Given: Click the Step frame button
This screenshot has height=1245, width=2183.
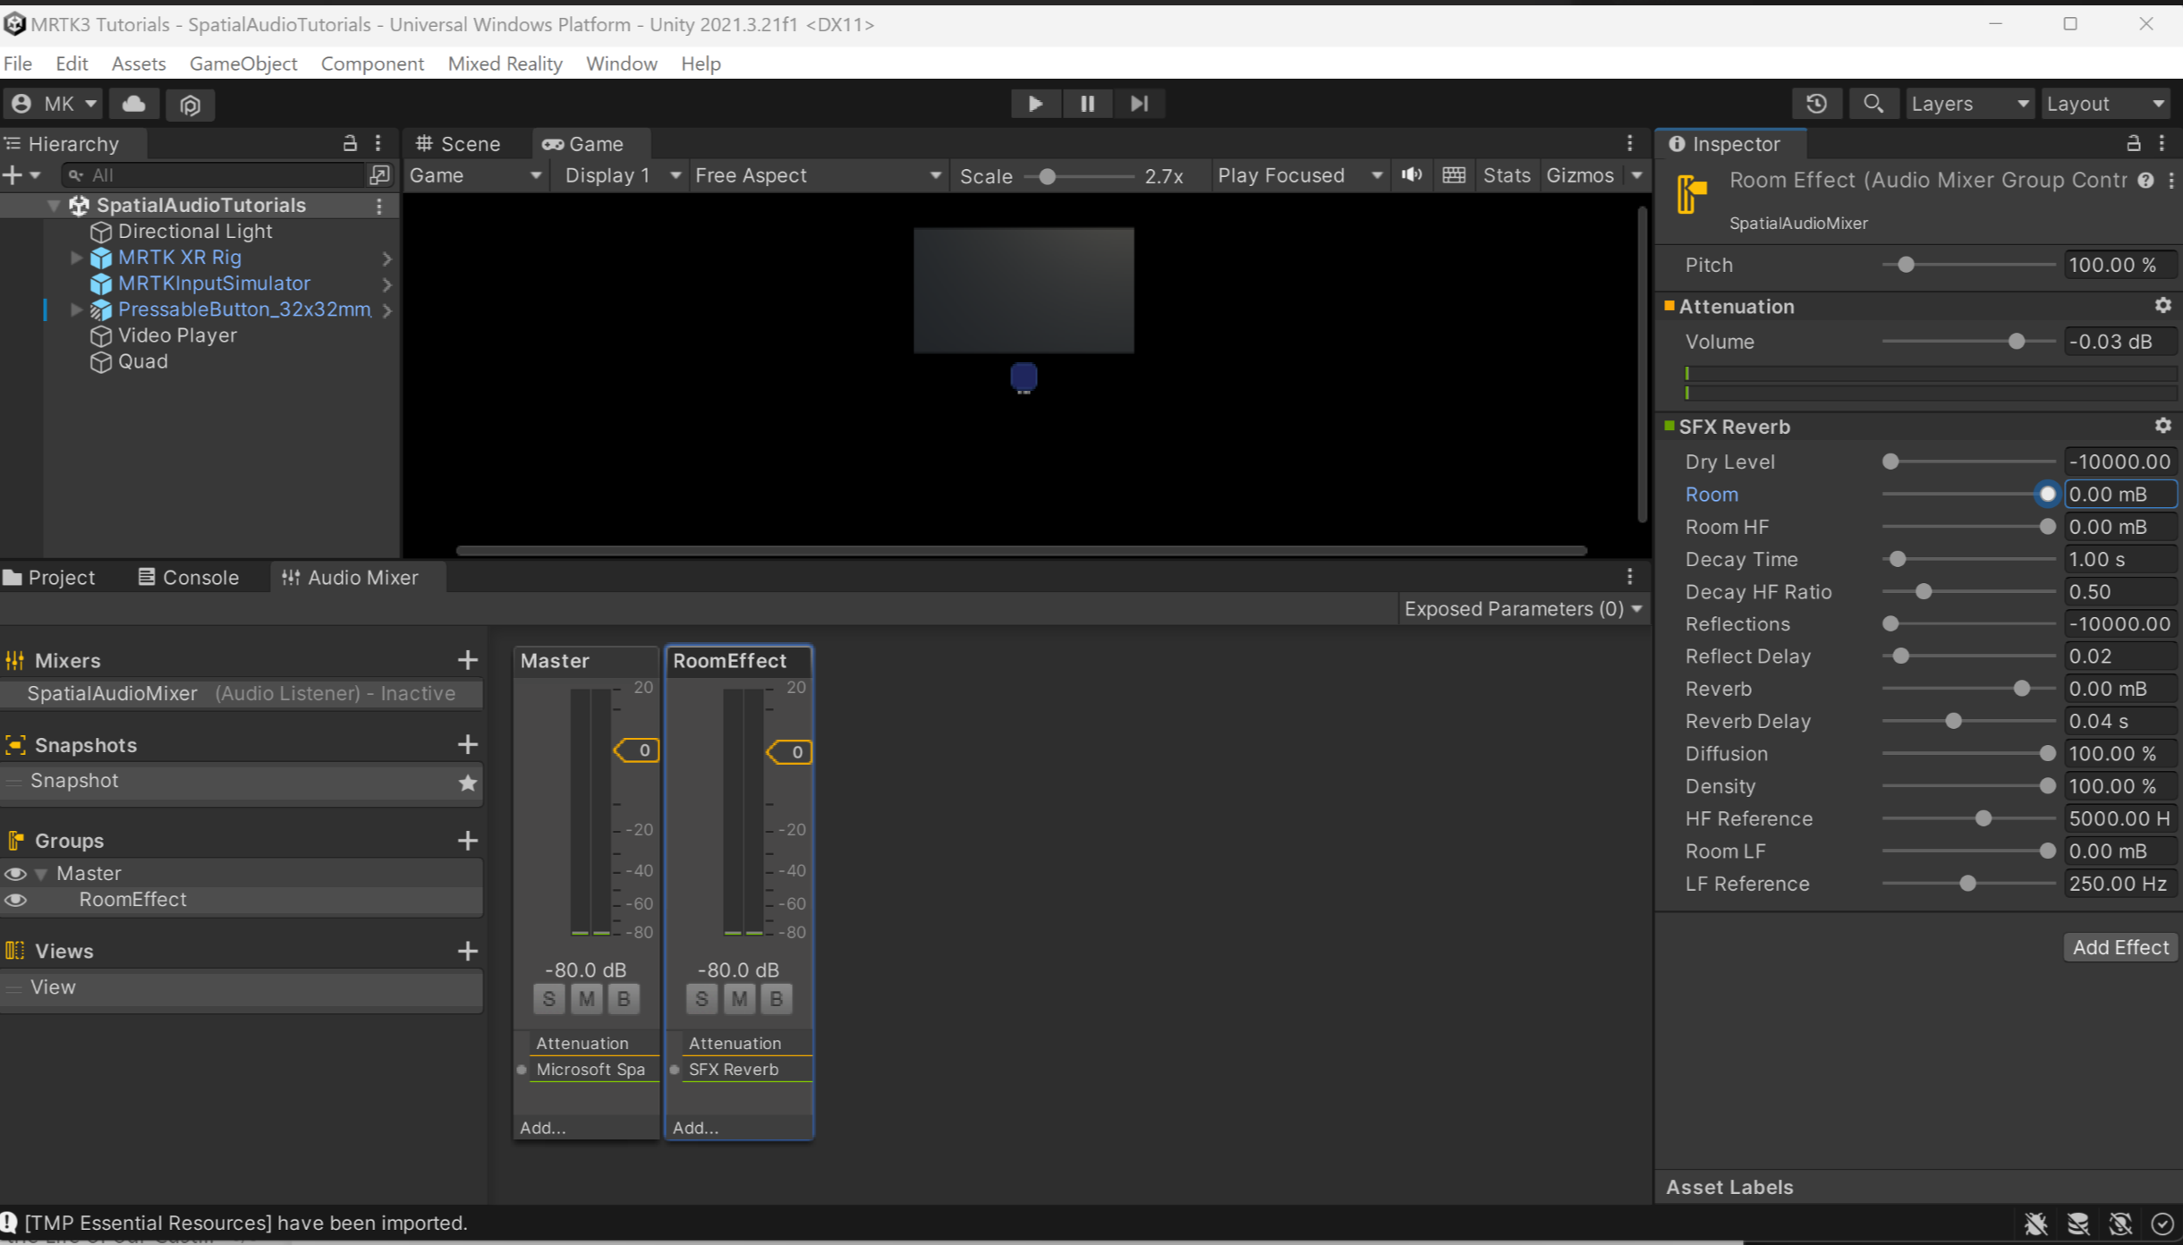Looking at the screenshot, I should (1138, 103).
